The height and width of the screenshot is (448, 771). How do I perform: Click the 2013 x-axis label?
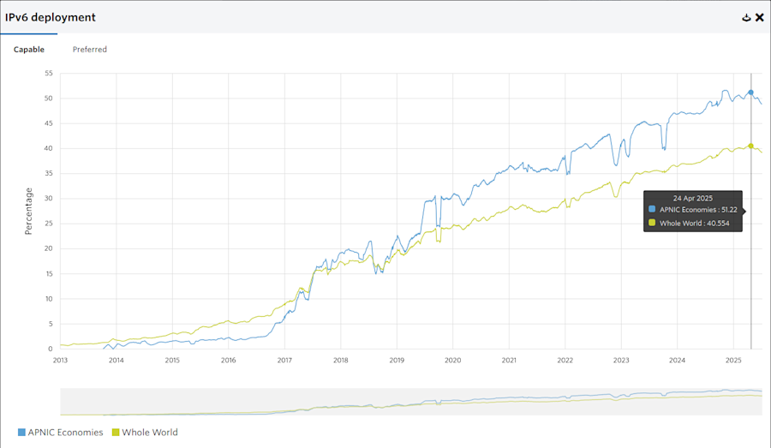coord(61,360)
